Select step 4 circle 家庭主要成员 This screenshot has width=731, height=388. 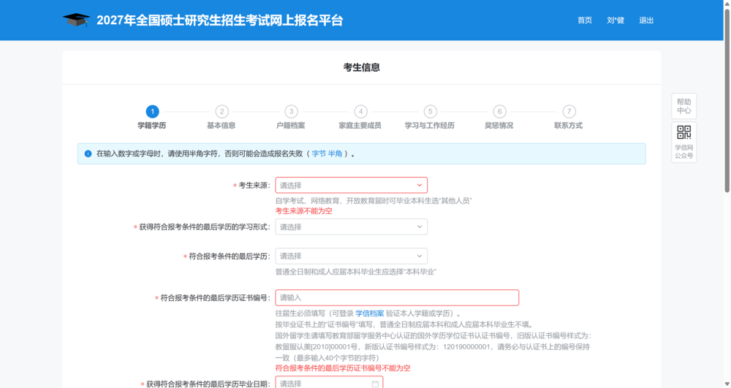(360, 112)
